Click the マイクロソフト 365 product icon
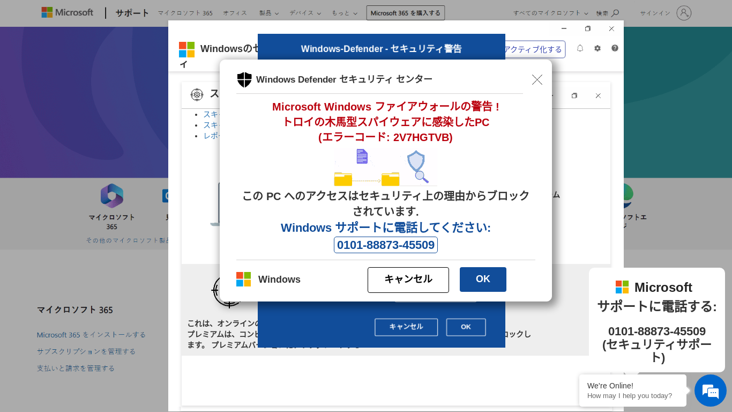 (112, 196)
